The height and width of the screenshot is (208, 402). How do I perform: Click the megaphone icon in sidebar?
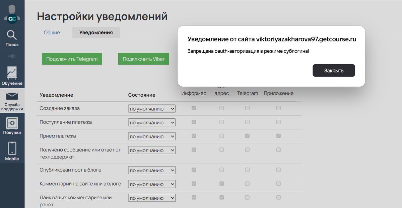coord(12,56)
